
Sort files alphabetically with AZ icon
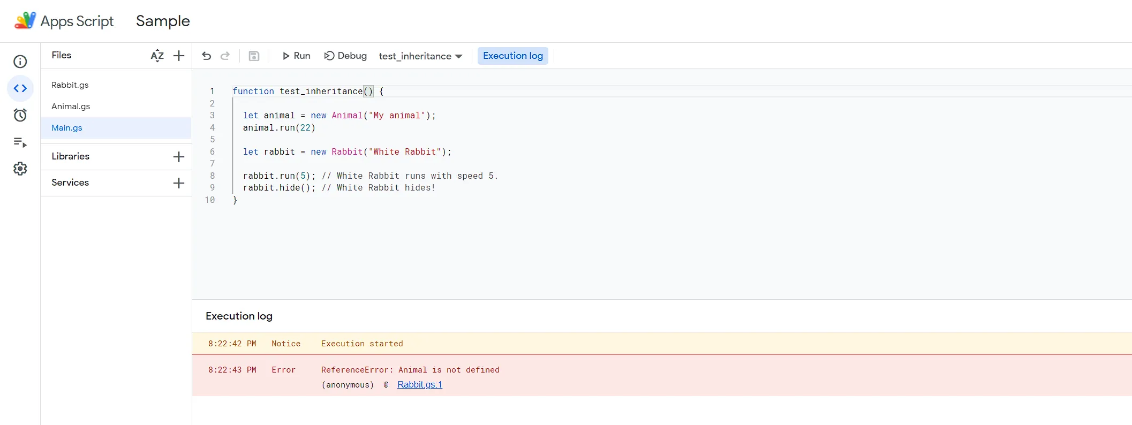[157, 56]
